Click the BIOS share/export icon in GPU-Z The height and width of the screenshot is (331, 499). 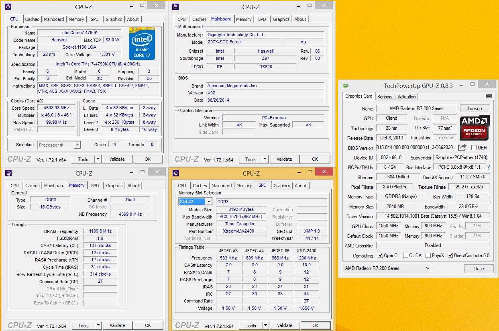click(x=462, y=147)
